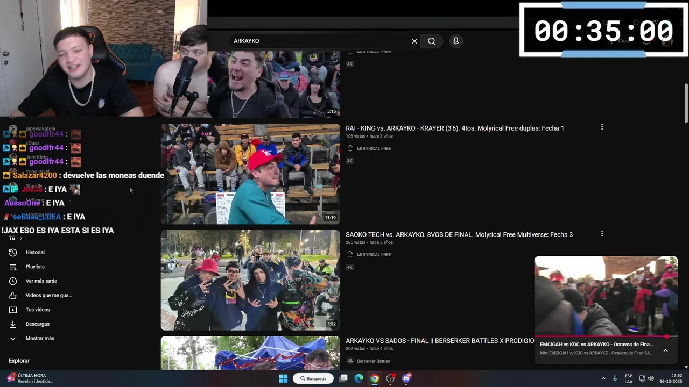Screen dimensions: 689x387
Task: Open the ÚLTIMA HORA news widget
Action: (x=30, y=378)
